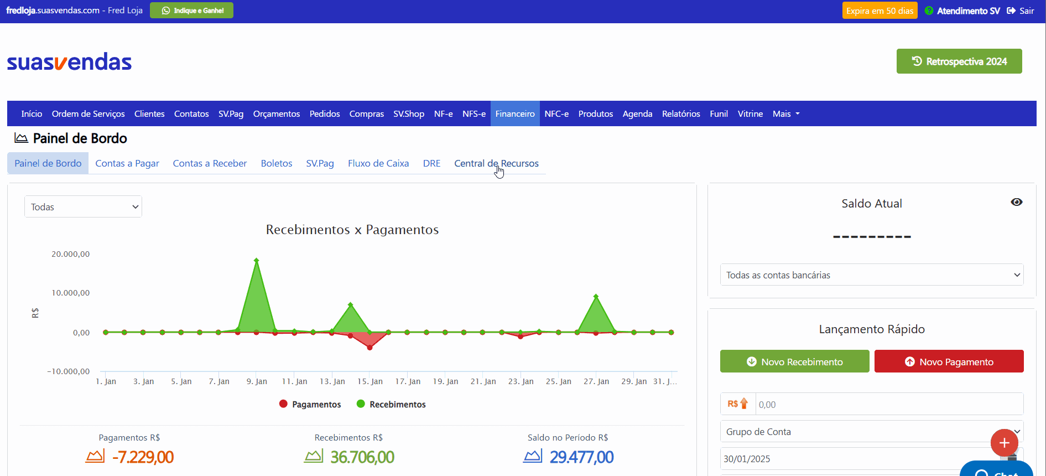Click the Indique e Ganhe button
Screen dimensions: 1046x476
point(191,11)
